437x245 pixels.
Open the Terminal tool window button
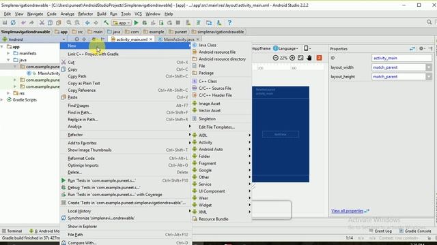click(12, 231)
